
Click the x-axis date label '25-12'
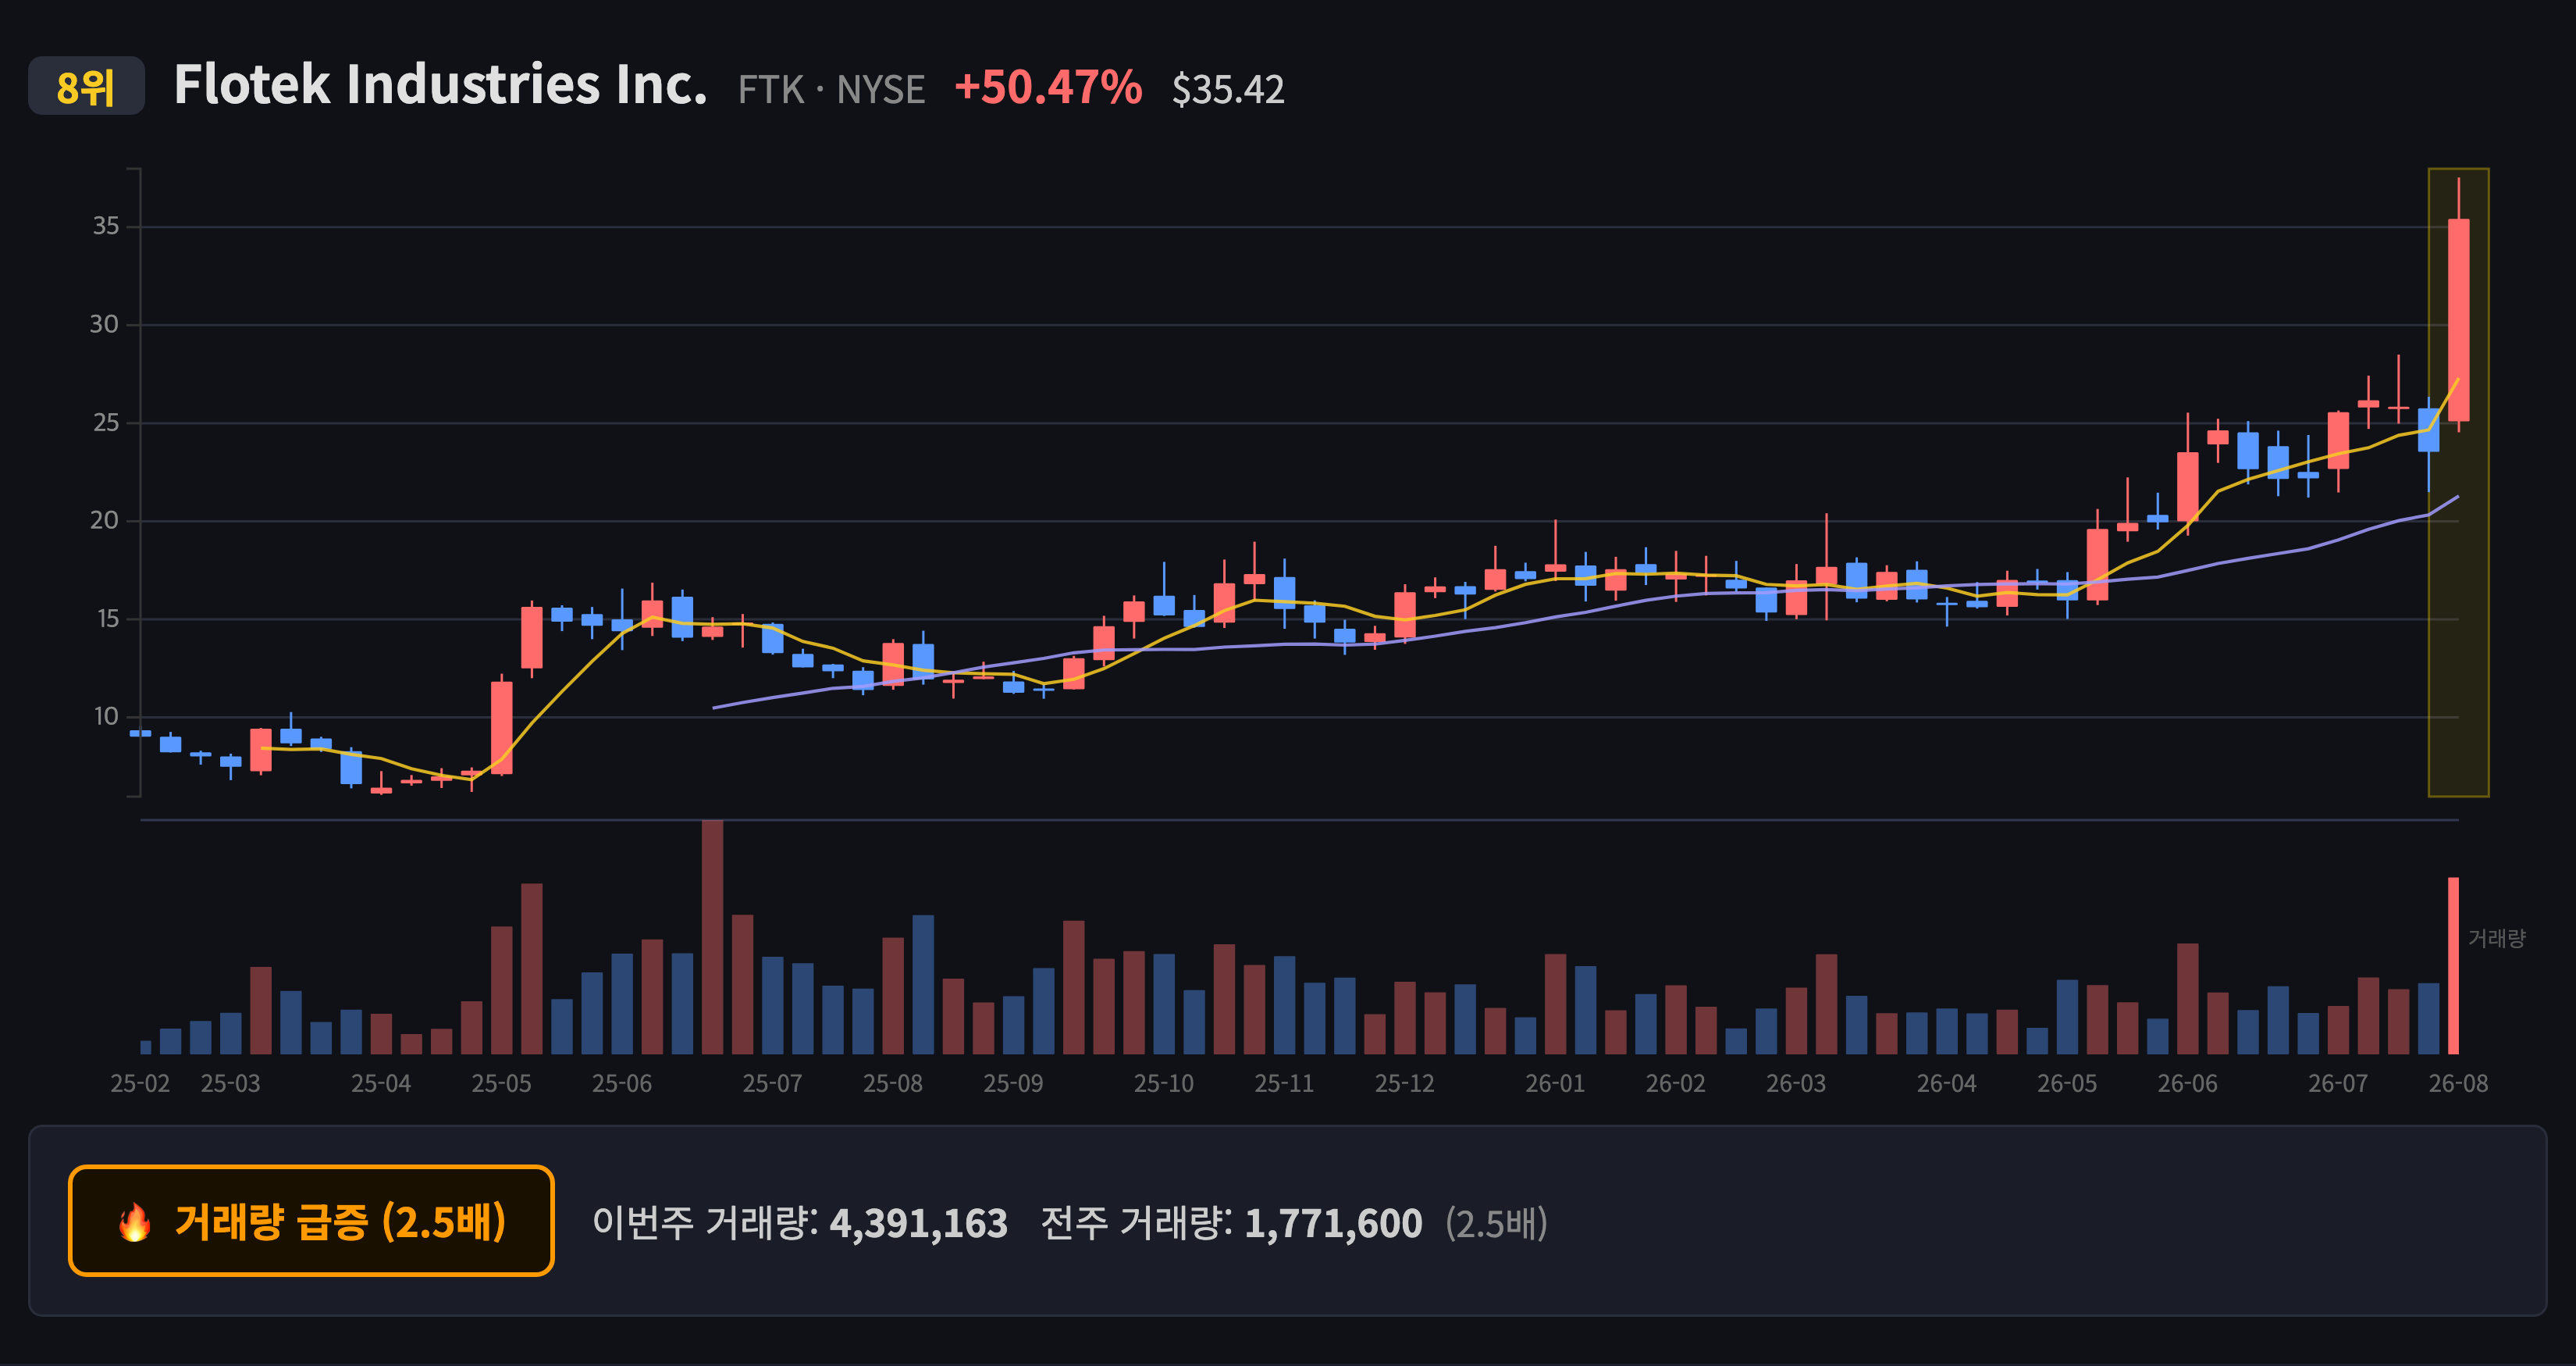pyautogui.click(x=1405, y=1084)
